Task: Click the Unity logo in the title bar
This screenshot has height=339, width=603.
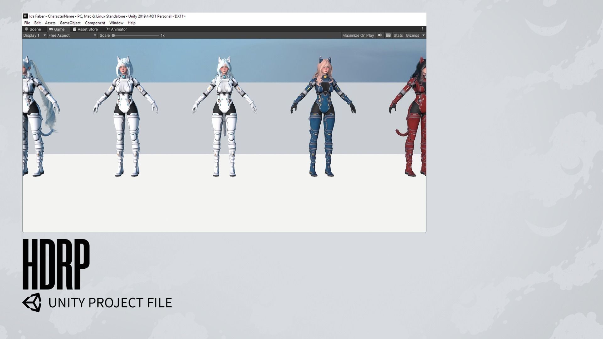Action: tap(25, 16)
